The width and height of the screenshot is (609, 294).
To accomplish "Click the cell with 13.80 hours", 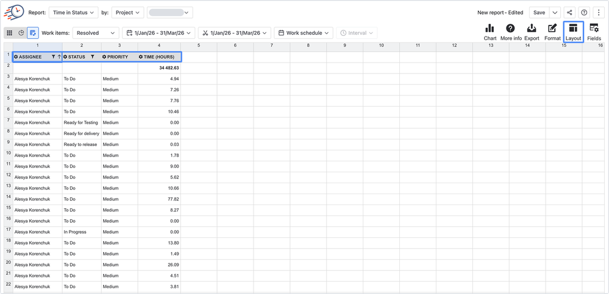I will [159, 243].
